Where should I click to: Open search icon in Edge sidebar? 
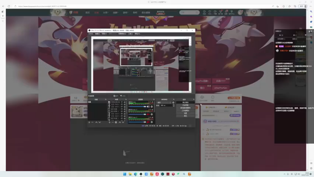pos(311,11)
